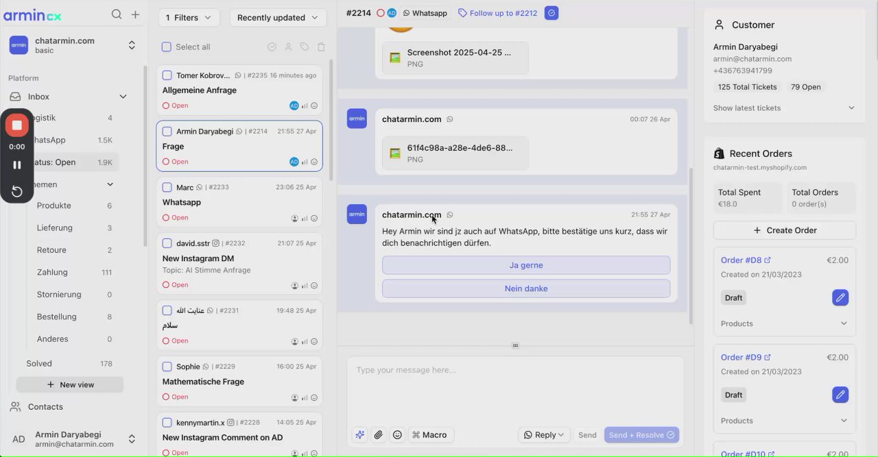
Task: Open the Follow up to #2212 tag
Action: (497, 13)
